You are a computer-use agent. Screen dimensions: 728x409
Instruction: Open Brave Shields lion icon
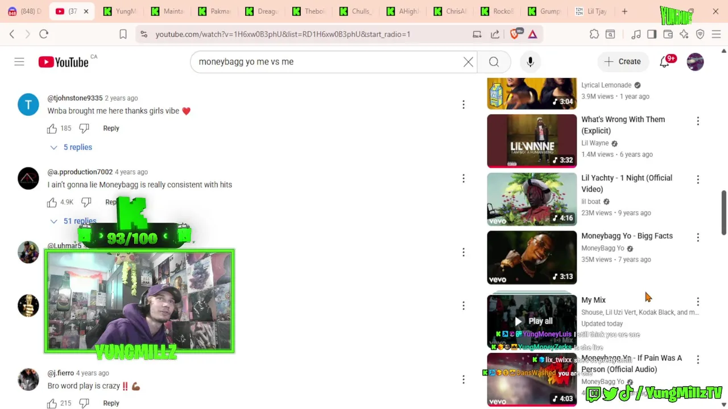515,34
